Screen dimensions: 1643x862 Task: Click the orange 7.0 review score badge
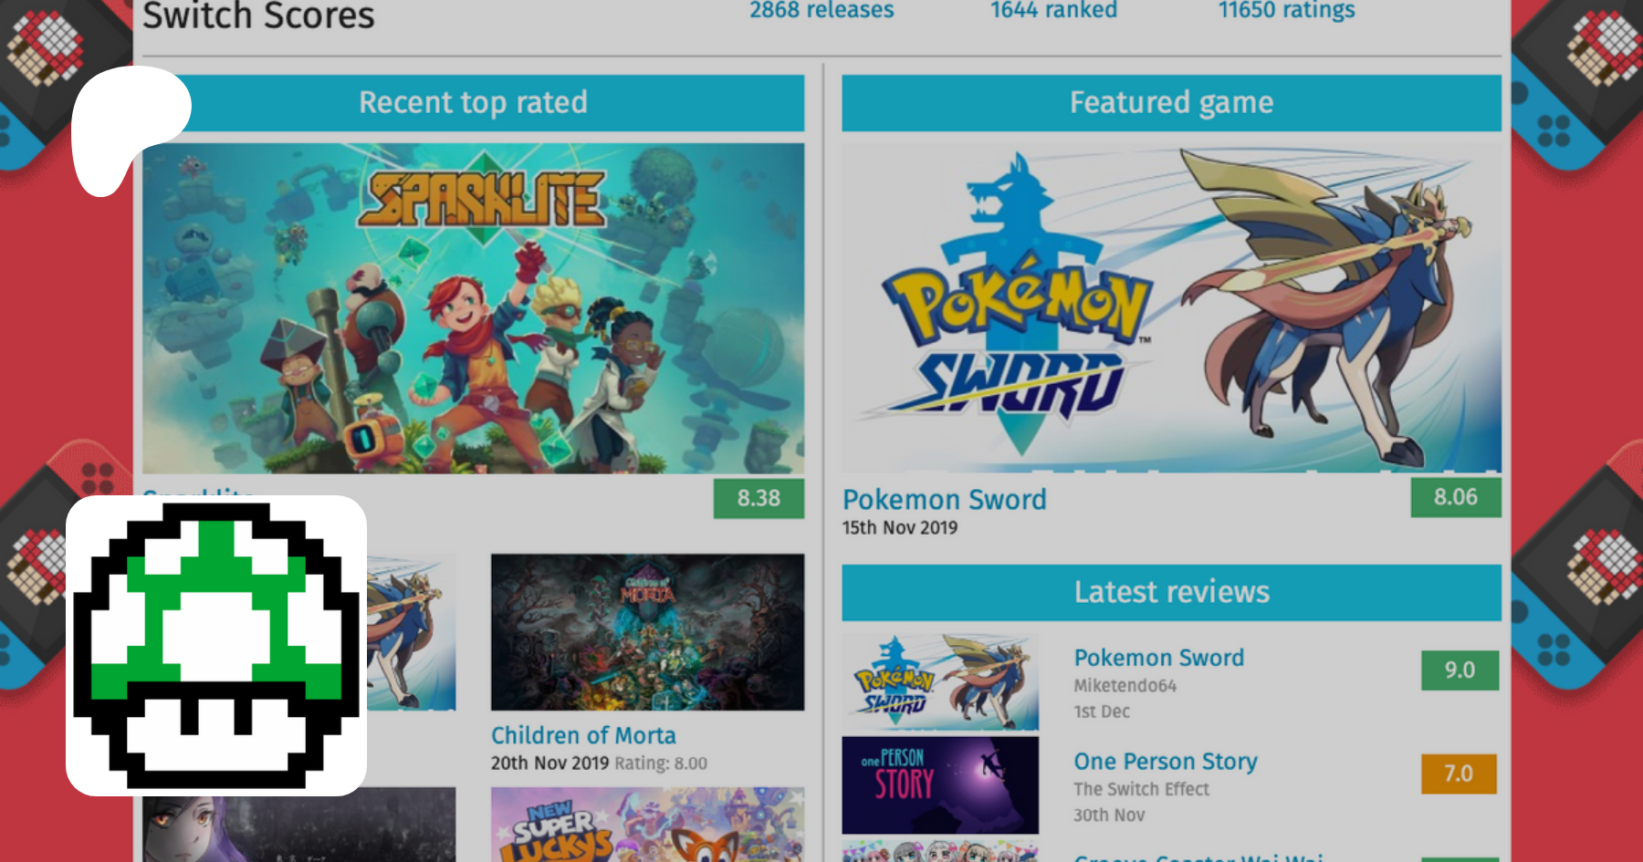(x=1458, y=774)
